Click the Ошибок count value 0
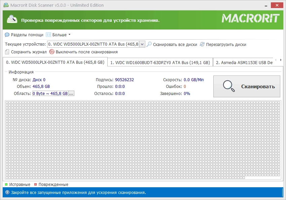The height and width of the screenshot is (200, 286). 185,87
